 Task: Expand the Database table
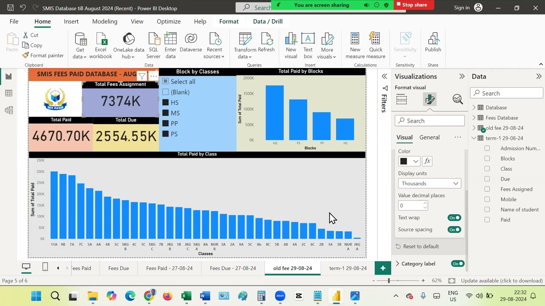tap(474, 108)
